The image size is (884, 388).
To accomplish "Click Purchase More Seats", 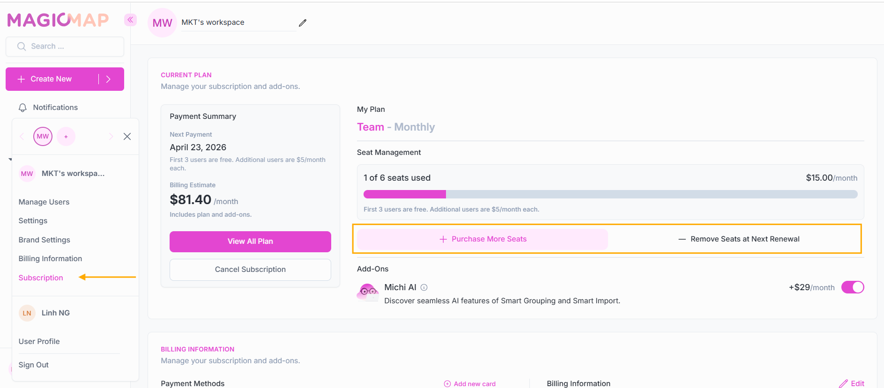I will click(483, 239).
